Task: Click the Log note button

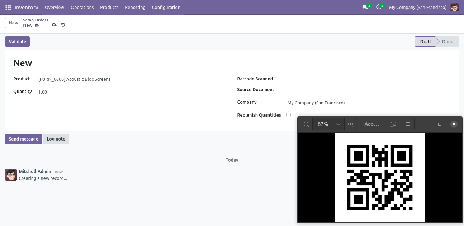Action: point(56,139)
